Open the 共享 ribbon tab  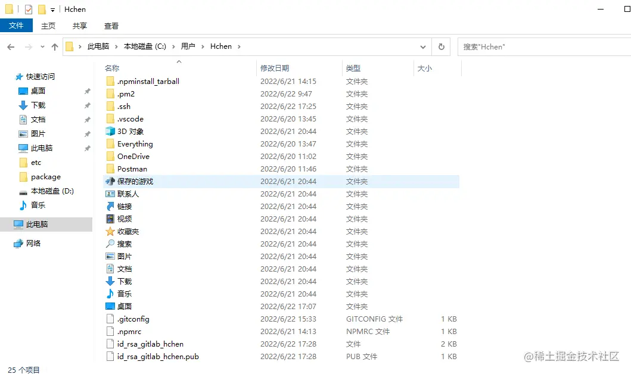coord(80,26)
